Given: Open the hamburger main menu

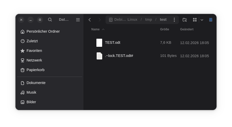Looking at the screenshot, I should tap(78, 20).
